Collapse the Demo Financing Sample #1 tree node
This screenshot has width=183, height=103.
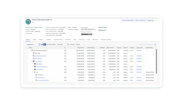[30, 50]
